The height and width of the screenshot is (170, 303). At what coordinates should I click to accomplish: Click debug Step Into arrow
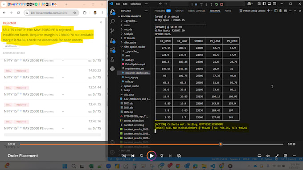pyautogui.click(x=206, y=4)
